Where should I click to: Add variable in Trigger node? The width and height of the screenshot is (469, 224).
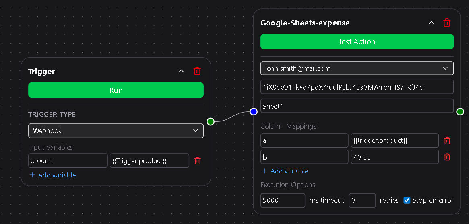click(x=53, y=175)
